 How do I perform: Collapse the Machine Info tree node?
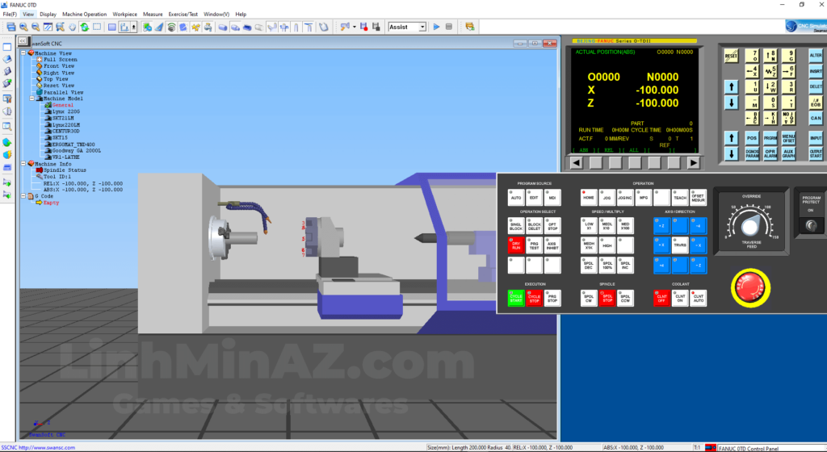click(23, 163)
